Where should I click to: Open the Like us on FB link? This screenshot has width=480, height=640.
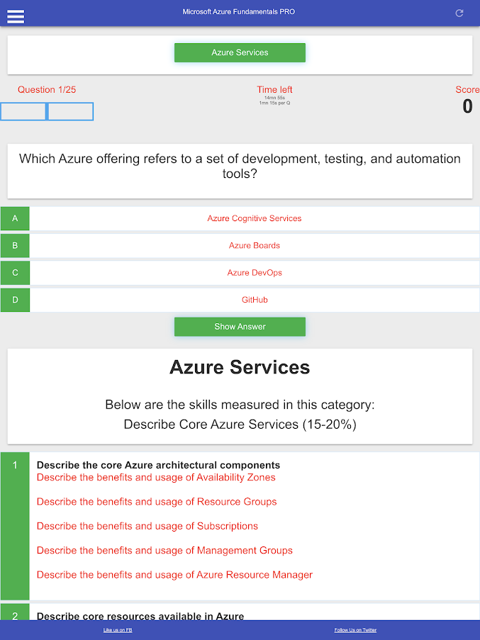coord(118,630)
